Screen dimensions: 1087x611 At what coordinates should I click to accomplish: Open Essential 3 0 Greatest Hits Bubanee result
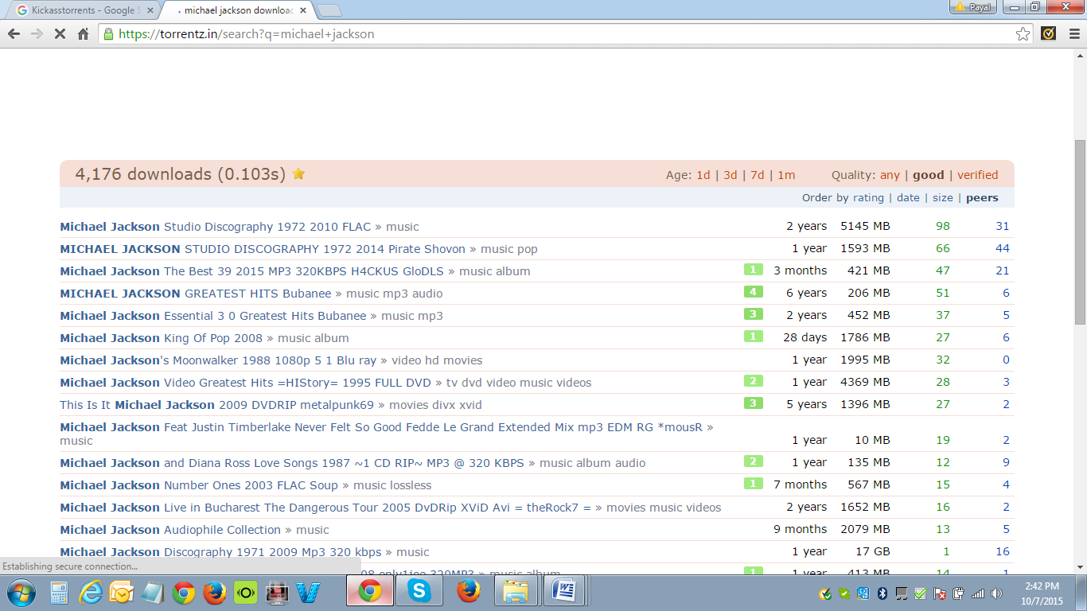click(x=213, y=316)
